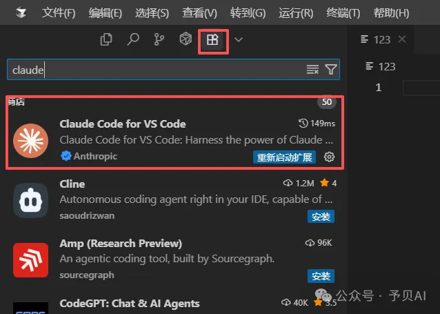This screenshot has width=440, height=314.
Task: Click Cline 1.2M download count
Action: pyautogui.click(x=299, y=183)
